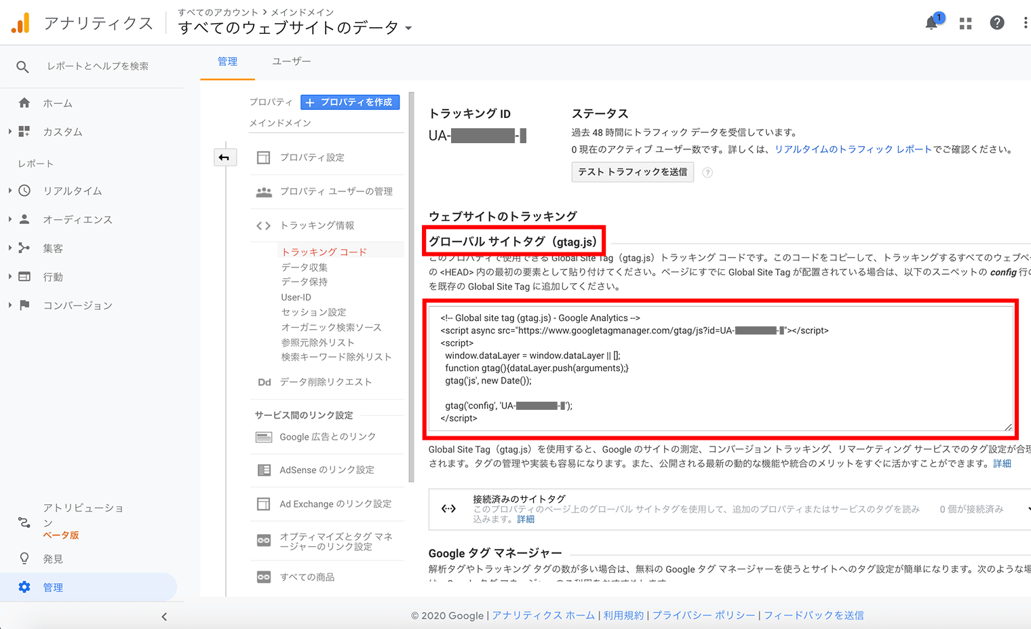The height and width of the screenshot is (629, 1031).
Task: Click the Ad Exchange link icon
Action: tap(263, 504)
